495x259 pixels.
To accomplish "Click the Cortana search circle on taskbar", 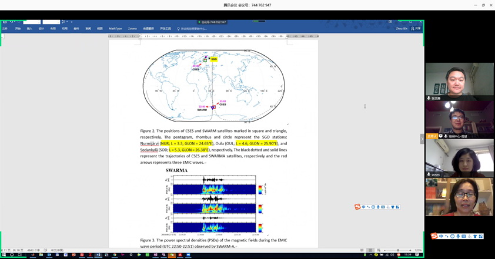I will tap(12, 254).
